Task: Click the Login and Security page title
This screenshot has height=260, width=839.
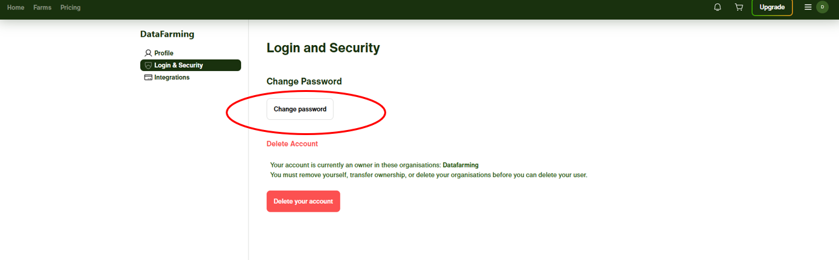Action: coord(323,48)
